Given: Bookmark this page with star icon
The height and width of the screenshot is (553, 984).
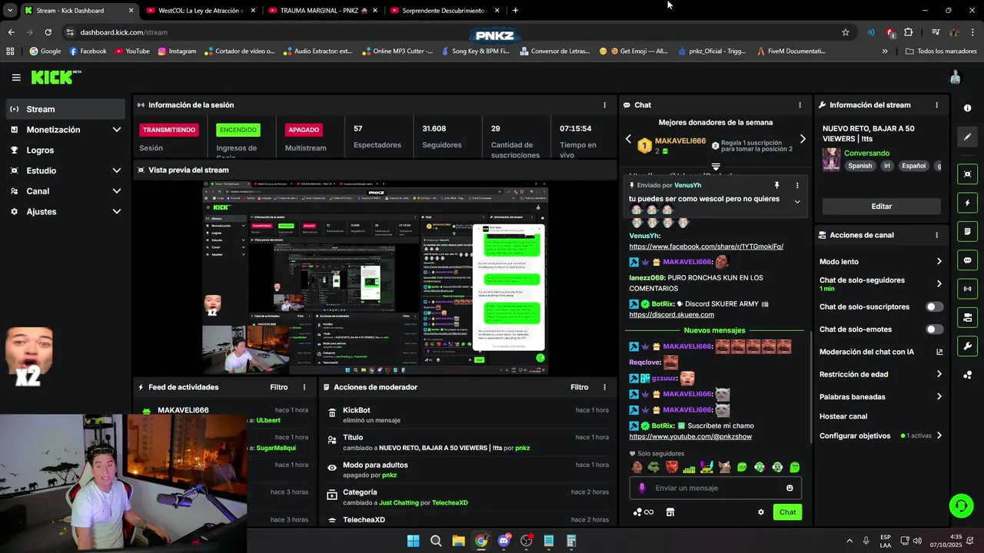Looking at the screenshot, I should (846, 32).
